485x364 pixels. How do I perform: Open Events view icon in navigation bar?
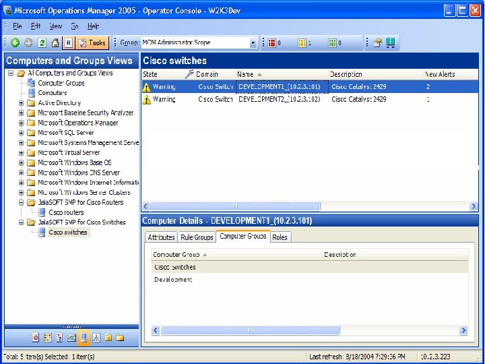(59, 338)
